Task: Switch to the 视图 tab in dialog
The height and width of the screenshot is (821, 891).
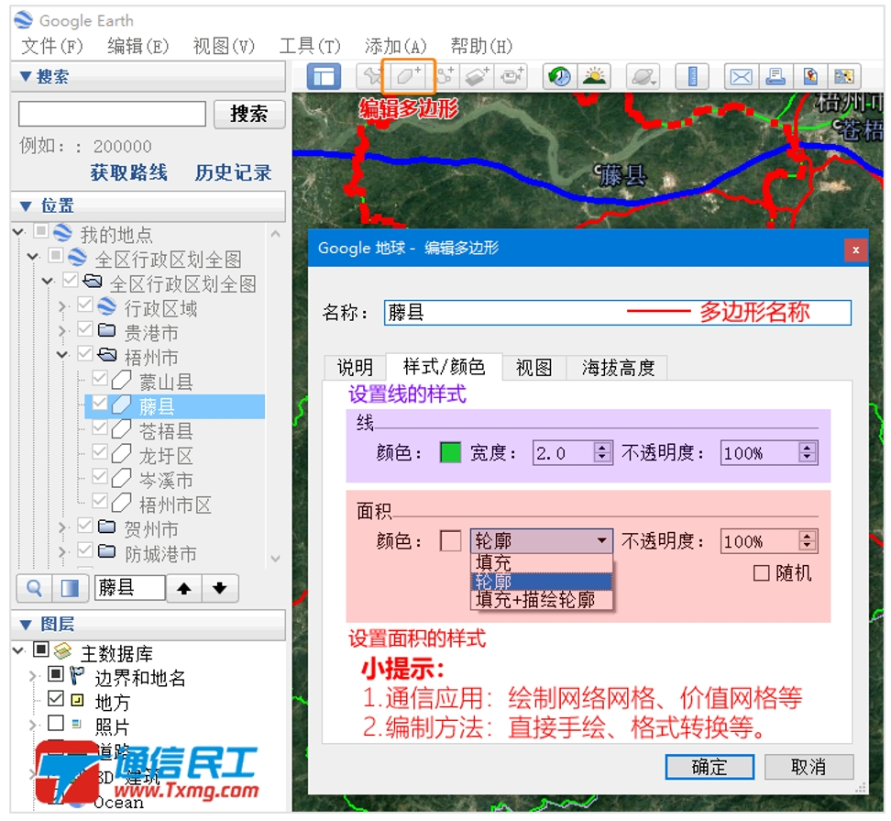Action: (x=533, y=367)
